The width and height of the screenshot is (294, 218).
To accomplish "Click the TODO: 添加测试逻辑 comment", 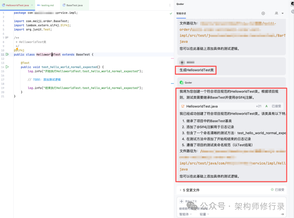I will [x=44, y=80].
